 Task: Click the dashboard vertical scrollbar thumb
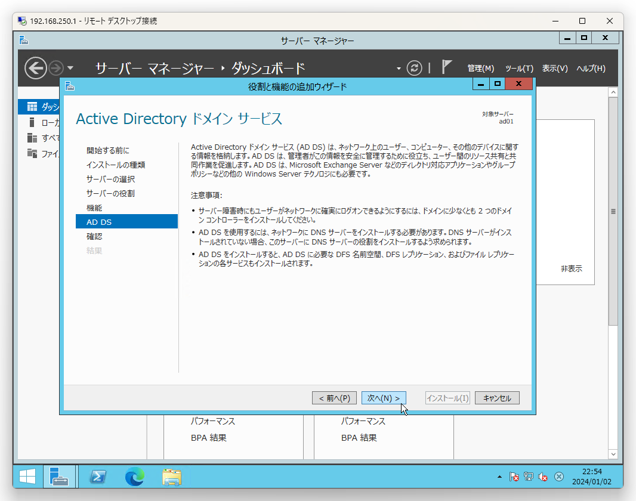tap(613, 211)
